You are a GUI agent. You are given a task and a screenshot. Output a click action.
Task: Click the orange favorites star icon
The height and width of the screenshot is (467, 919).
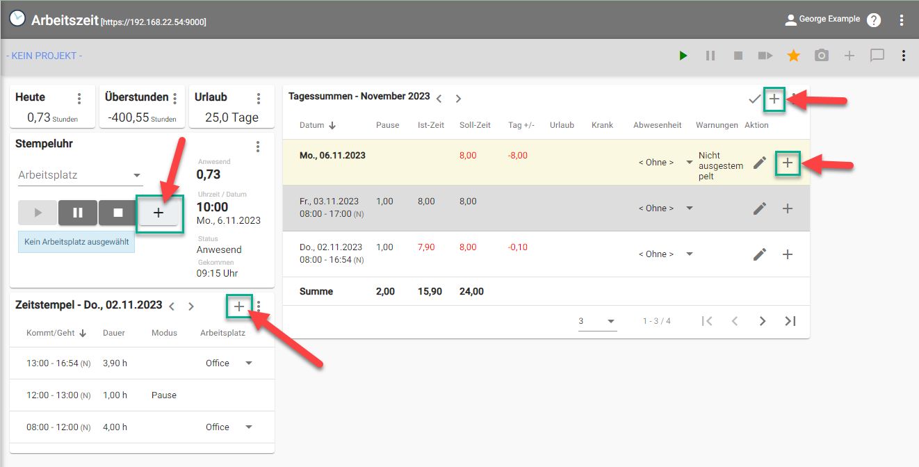pyautogui.click(x=793, y=56)
